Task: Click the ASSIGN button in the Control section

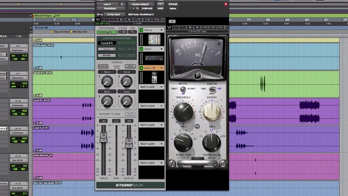Action: click(x=103, y=66)
